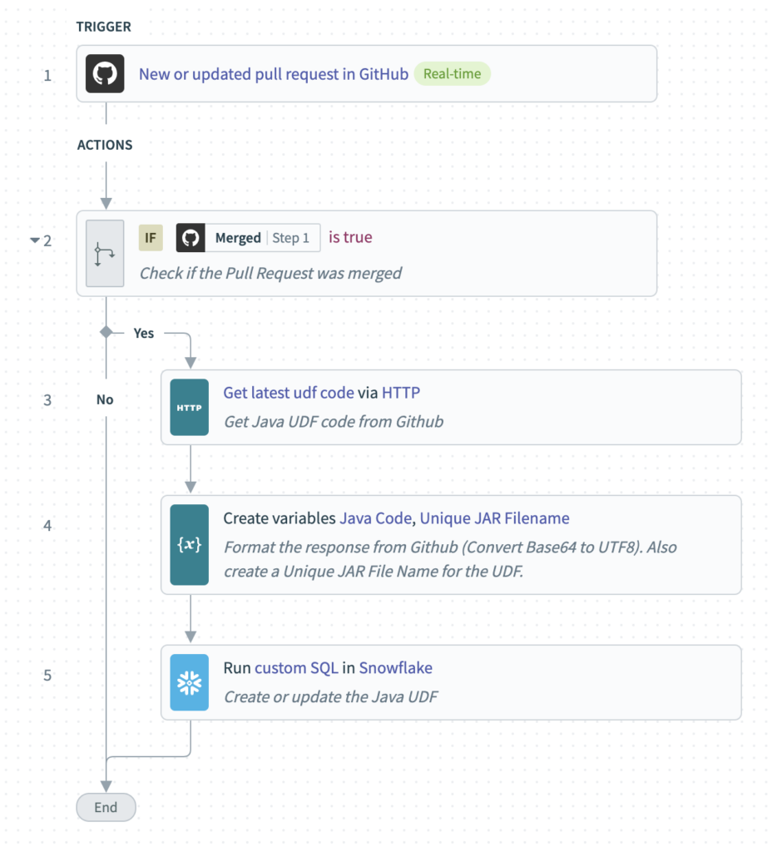The height and width of the screenshot is (852, 777).
Task: Click the HTTP connector icon in step 3
Action: 189,408
